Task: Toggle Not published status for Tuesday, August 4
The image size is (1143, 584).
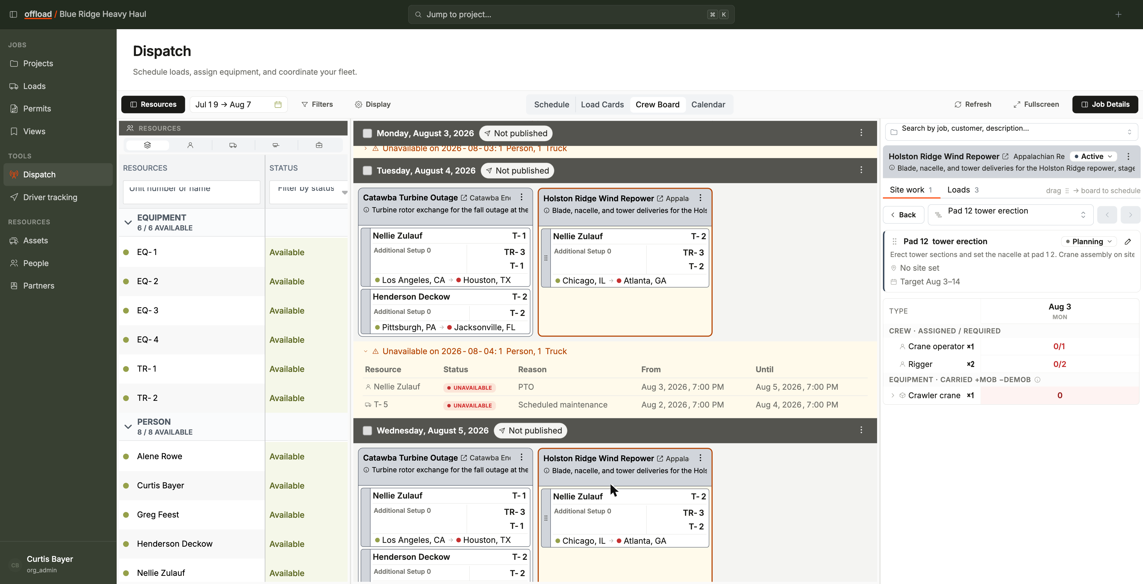Action: coord(517,170)
